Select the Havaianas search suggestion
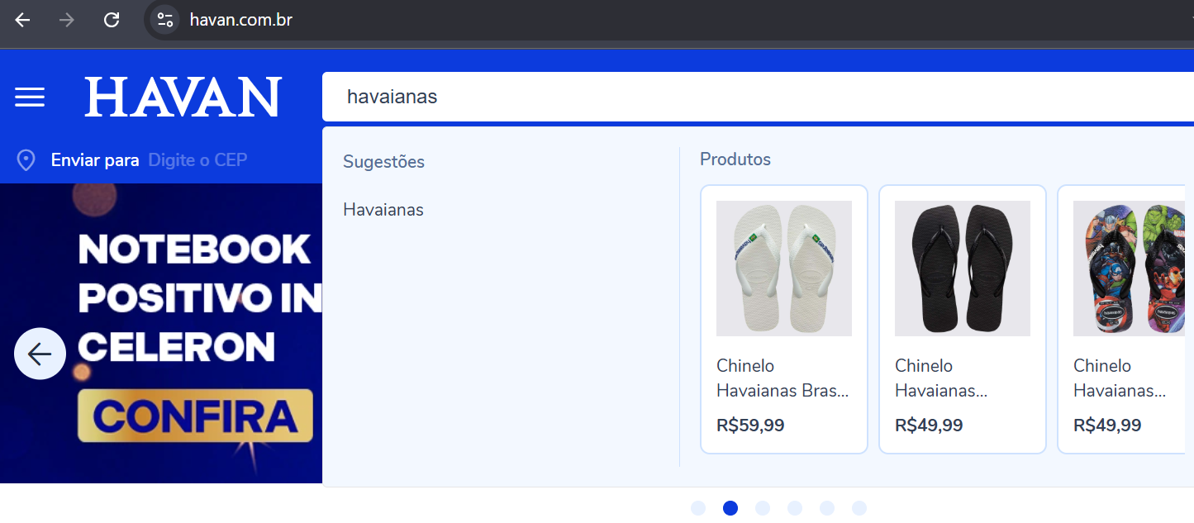Viewport: 1194px width, 523px height. (383, 210)
